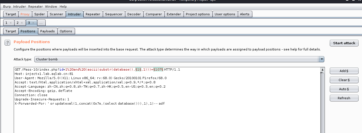Close Intruder attack tab 2
This screenshot has height=133, width=362.
coord(22,23)
